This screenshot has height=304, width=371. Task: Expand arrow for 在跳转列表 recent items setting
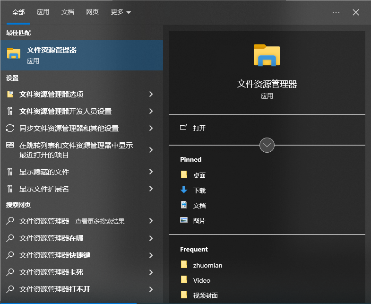(151, 150)
